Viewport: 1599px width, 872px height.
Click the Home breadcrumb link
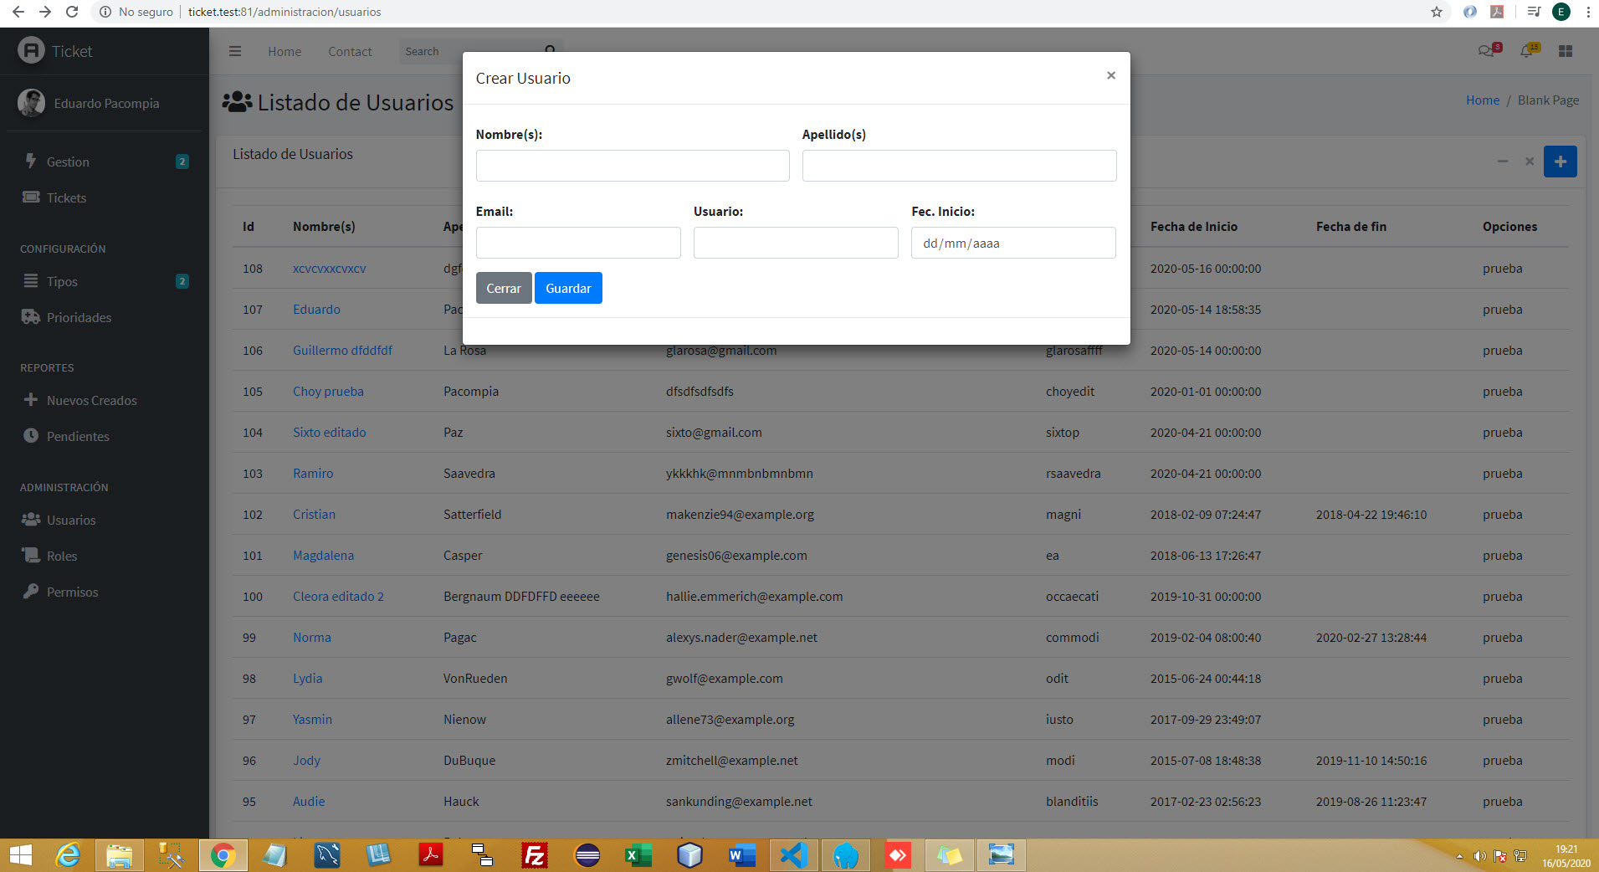1482,100
